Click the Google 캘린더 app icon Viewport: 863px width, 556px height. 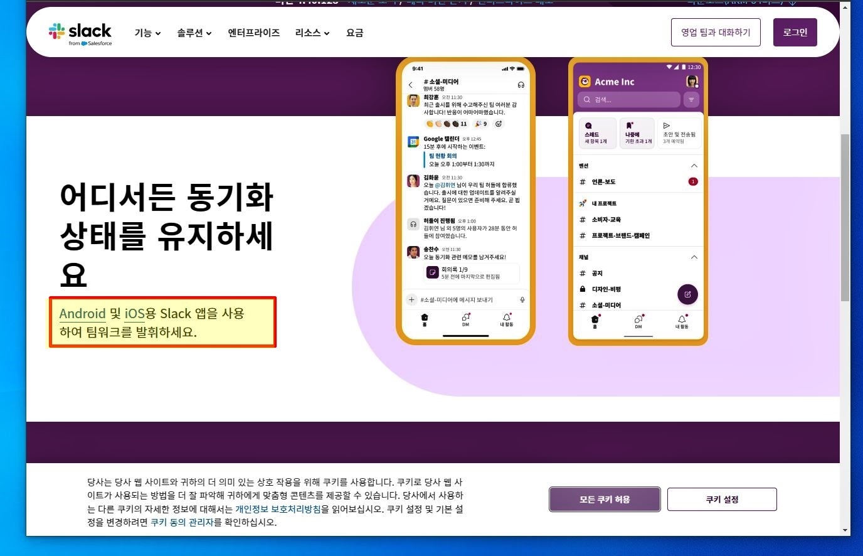click(413, 142)
